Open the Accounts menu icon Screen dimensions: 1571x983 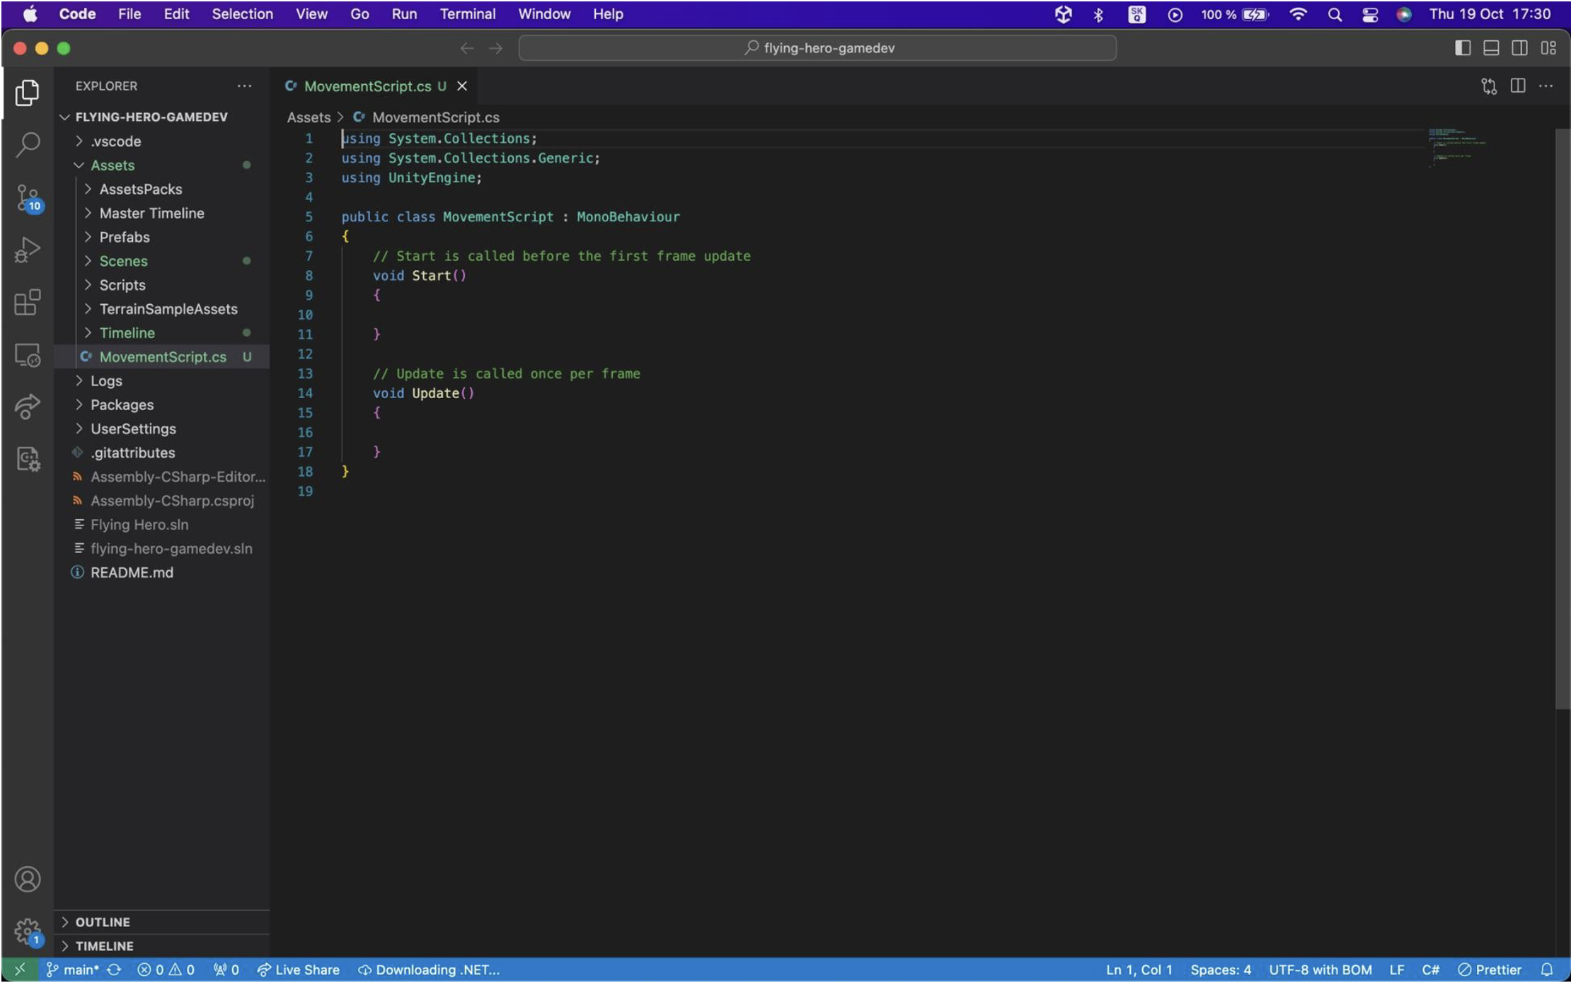tap(27, 879)
